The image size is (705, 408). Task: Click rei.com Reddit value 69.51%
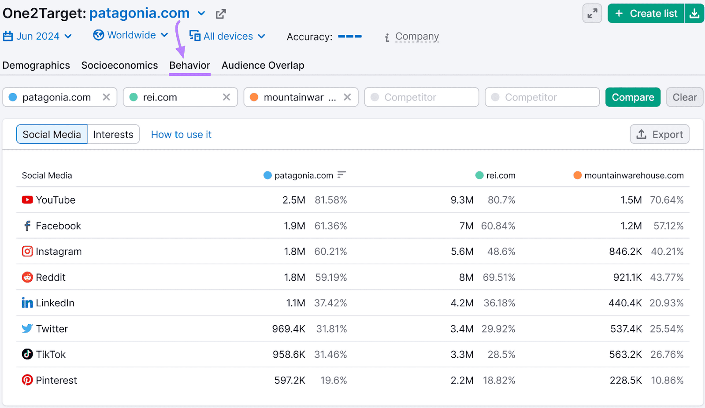click(499, 277)
